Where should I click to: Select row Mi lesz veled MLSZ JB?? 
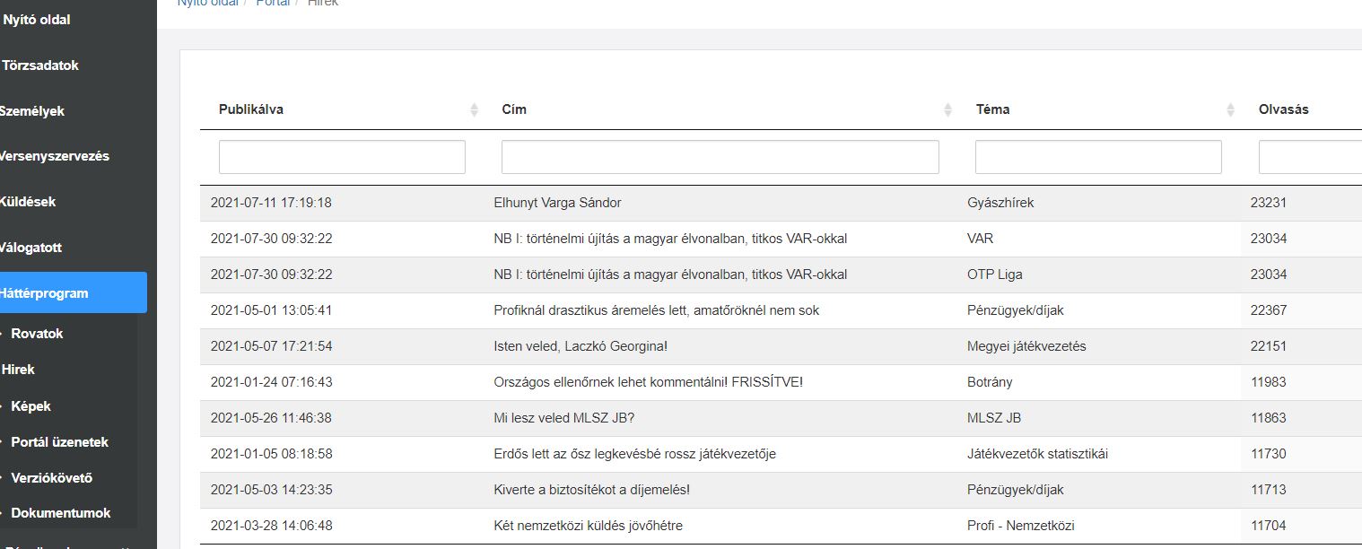(781, 418)
